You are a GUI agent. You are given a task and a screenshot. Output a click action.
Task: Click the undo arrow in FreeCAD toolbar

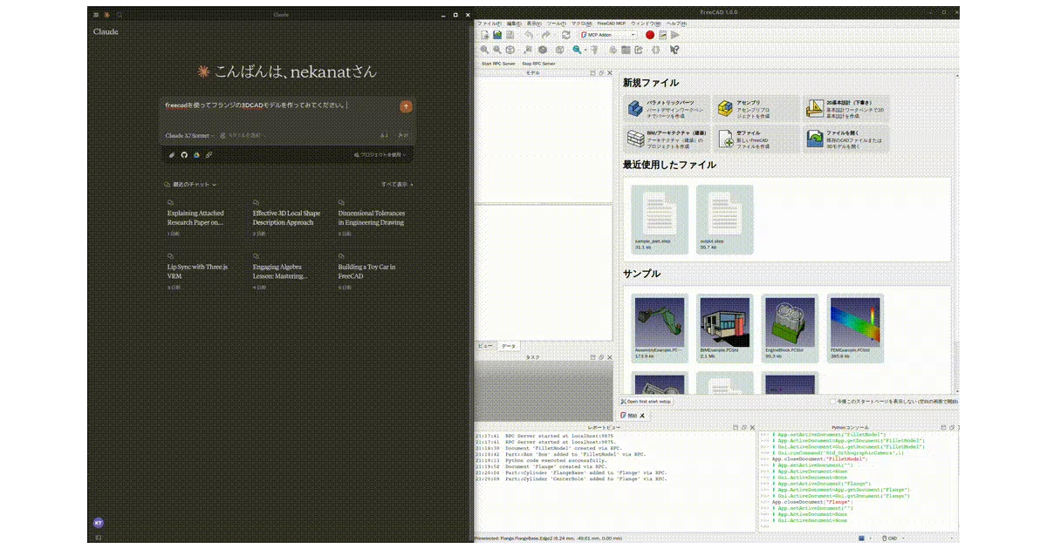point(530,35)
